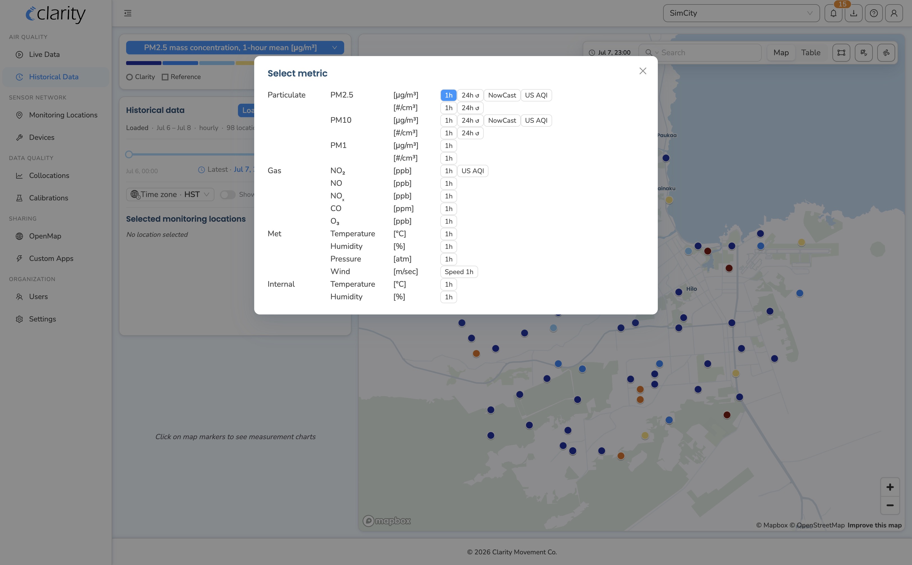Toggle the Show switch next to time zone
The width and height of the screenshot is (912, 565).
click(x=228, y=195)
